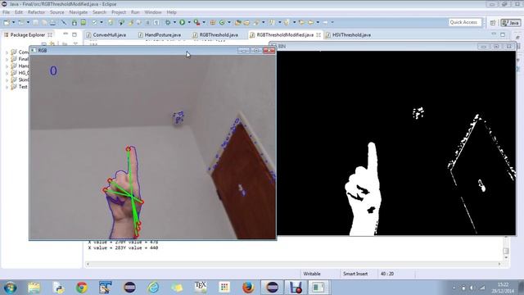The height and width of the screenshot is (295, 524).
Task: Open the Run menu
Action: (x=135, y=12)
